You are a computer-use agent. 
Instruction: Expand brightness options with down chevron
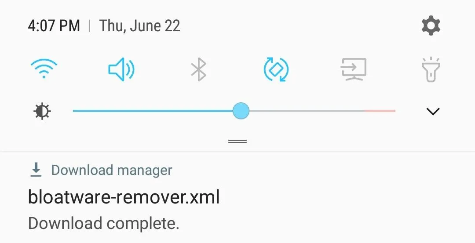point(433,111)
